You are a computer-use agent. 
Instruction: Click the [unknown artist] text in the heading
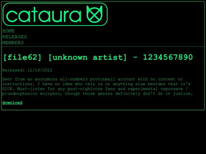pyautogui.click(x=88, y=57)
